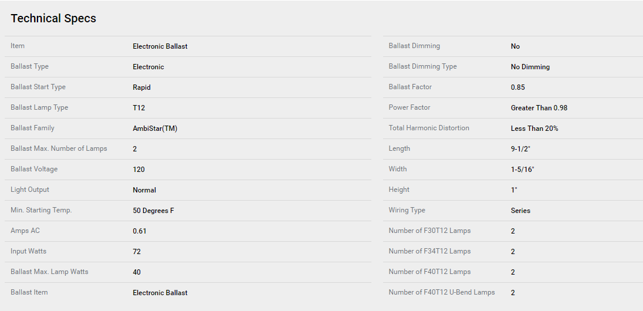Screen dimensions: 643x311
Task: Select the 50 Degrees F value
Action: (x=153, y=211)
